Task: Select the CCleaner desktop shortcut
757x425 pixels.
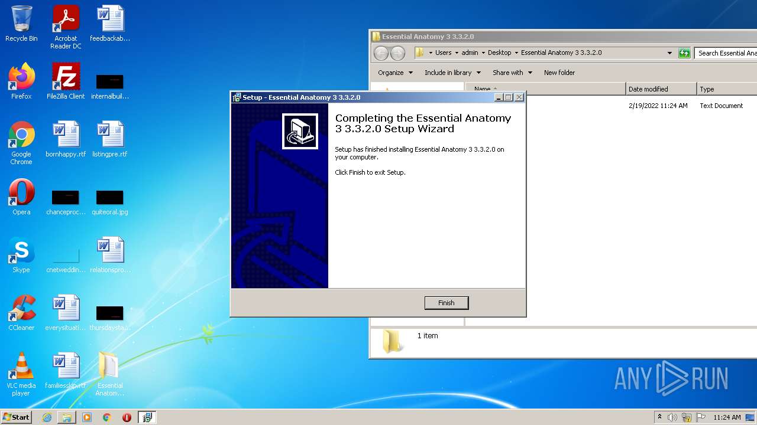Action: (x=21, y=313)
